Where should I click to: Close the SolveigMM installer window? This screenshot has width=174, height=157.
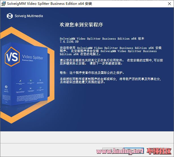[x=169, y=4]
